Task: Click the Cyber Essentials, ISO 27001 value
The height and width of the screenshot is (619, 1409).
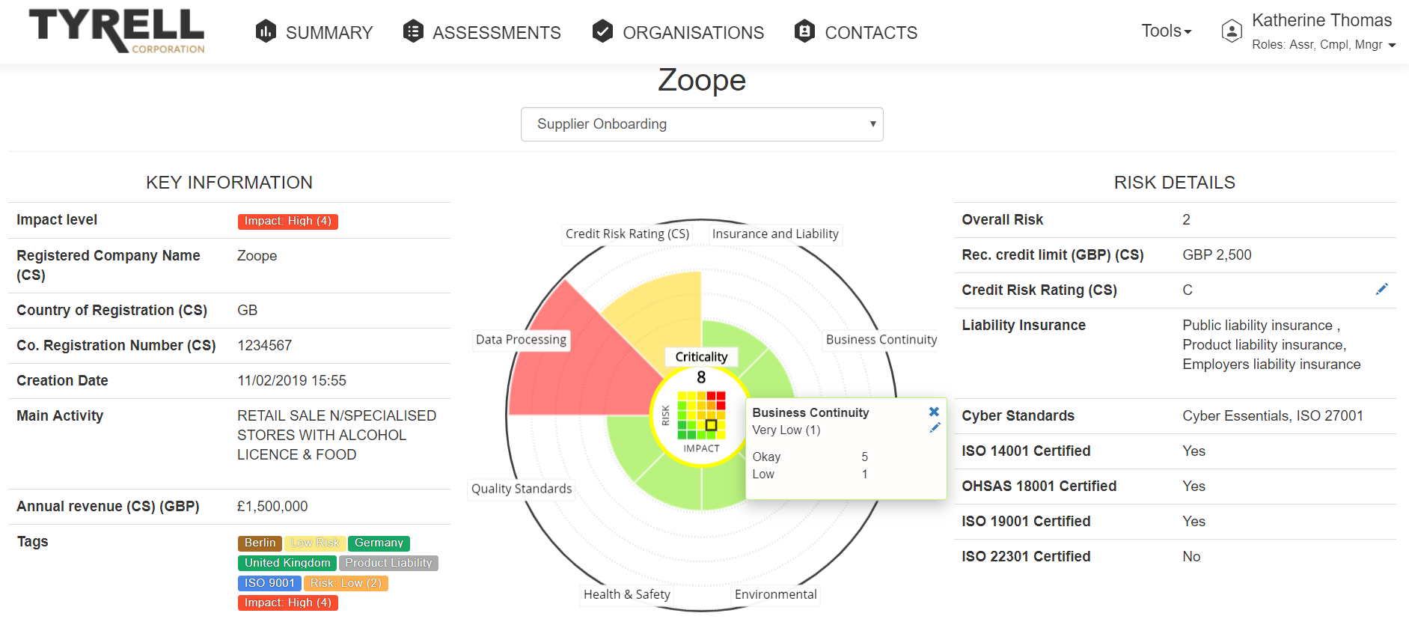Action: coord(1273,416)
